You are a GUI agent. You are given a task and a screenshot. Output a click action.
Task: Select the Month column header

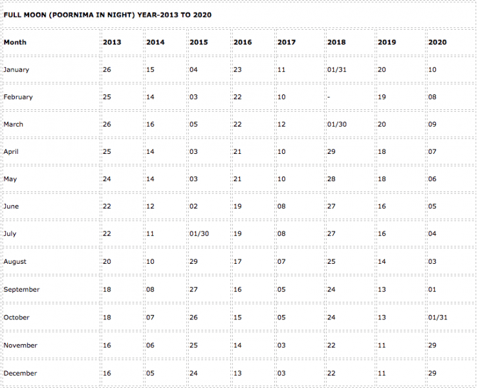tap(15, 42)
